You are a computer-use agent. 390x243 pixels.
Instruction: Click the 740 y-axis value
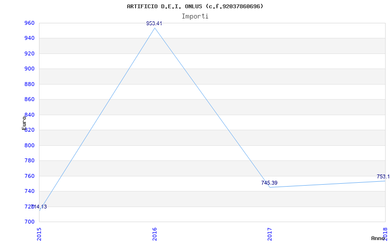(29, 191)
